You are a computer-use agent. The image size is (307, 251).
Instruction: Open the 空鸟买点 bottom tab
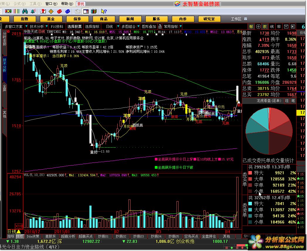[x=191, y=236]
